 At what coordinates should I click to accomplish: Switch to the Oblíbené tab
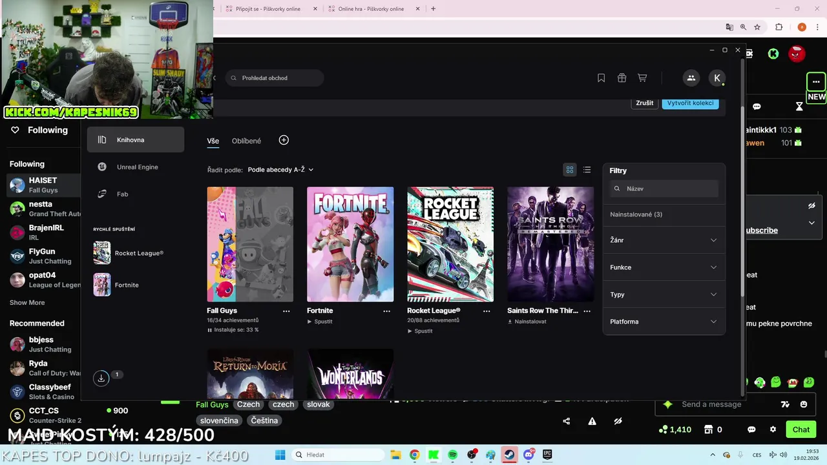coord(246,141)
